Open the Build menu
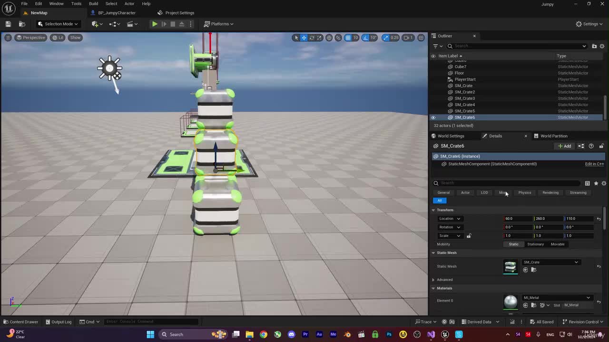Screen dimensions: 609x342 tap(93, 4)
